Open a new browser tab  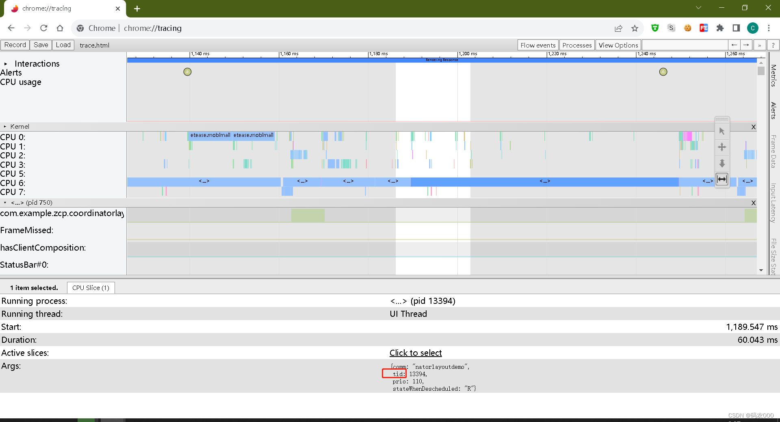(137, 9)
